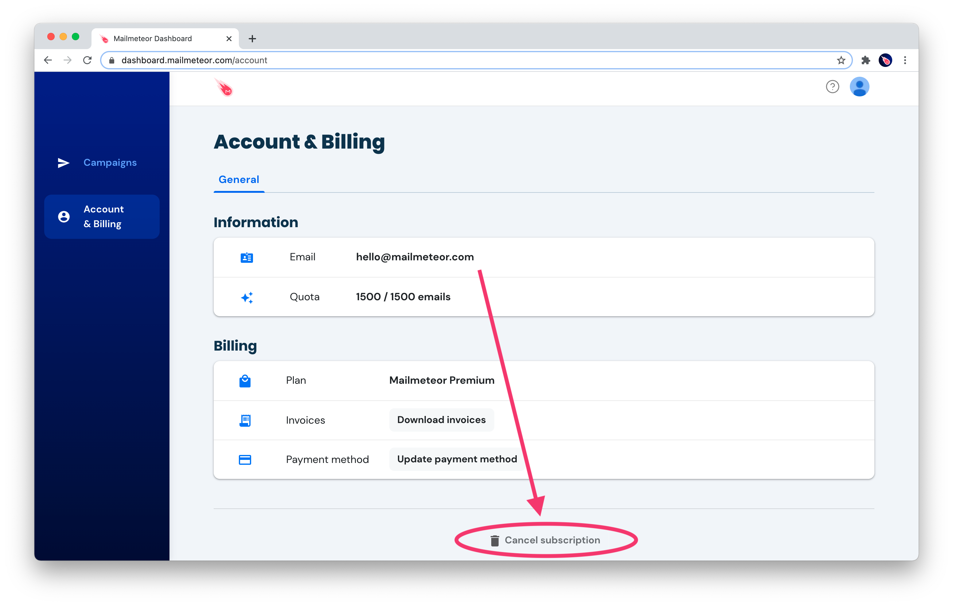Select the Mailmeteor Dashboard browser tab
The height and width of the screenshot is (606, 953).
165,38
